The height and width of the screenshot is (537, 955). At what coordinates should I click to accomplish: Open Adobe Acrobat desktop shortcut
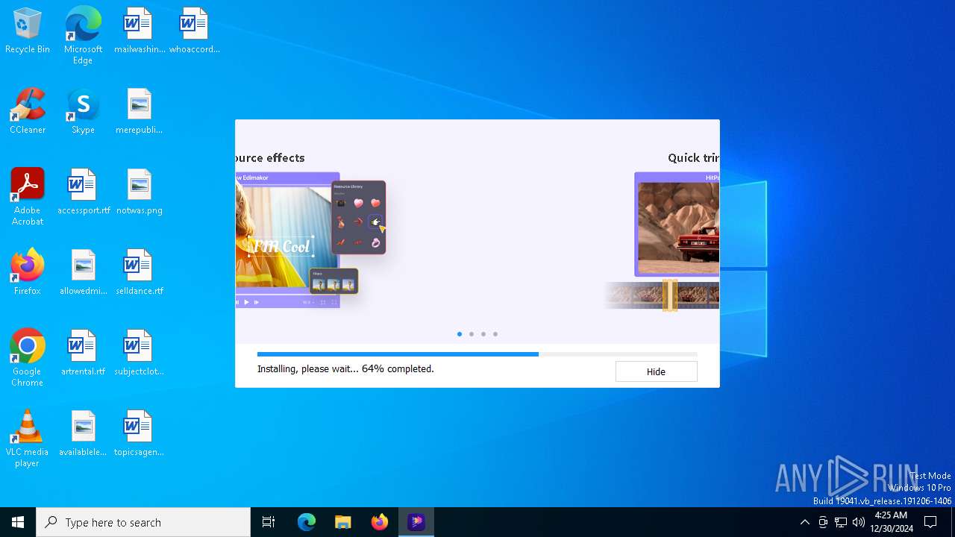click(x=28, y=197)
